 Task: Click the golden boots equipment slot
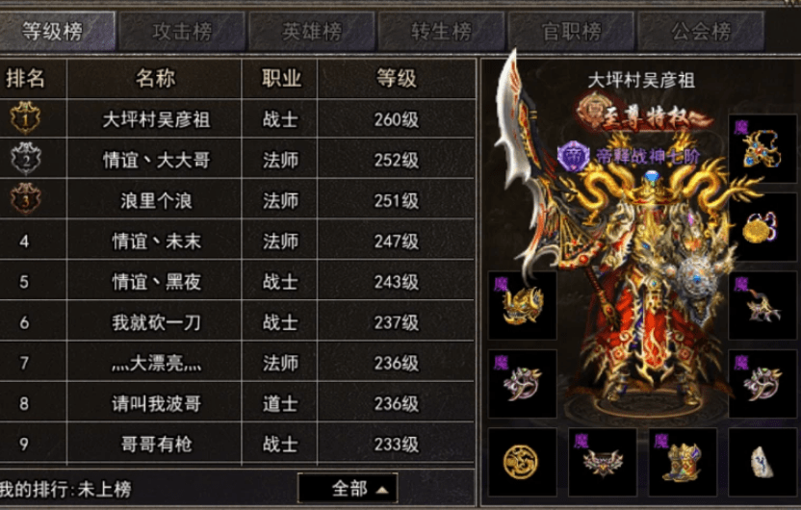pos(683,462)
